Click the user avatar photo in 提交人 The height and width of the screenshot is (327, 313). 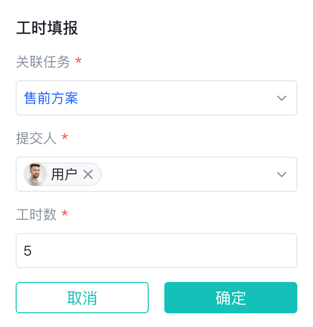coord(35,174)
